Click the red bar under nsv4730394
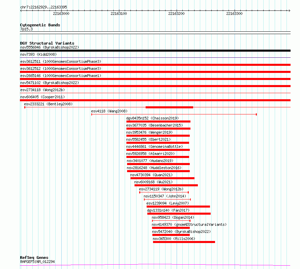The width and height of the screenshot is (300, 269). pyautogui.click(x=162, y=178)
